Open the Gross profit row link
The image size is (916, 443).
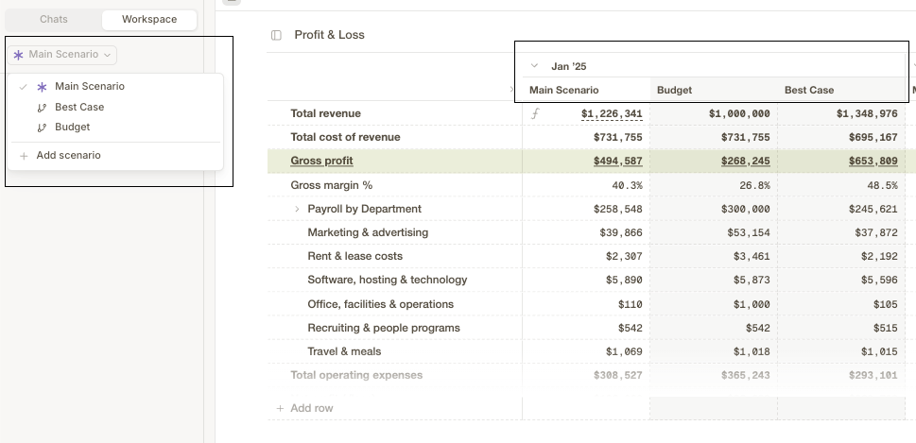(x=322, y=162)
